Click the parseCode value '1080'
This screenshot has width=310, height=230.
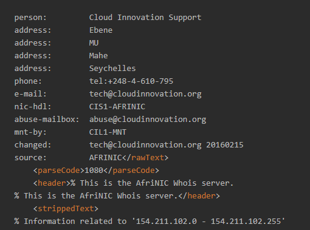94,171
